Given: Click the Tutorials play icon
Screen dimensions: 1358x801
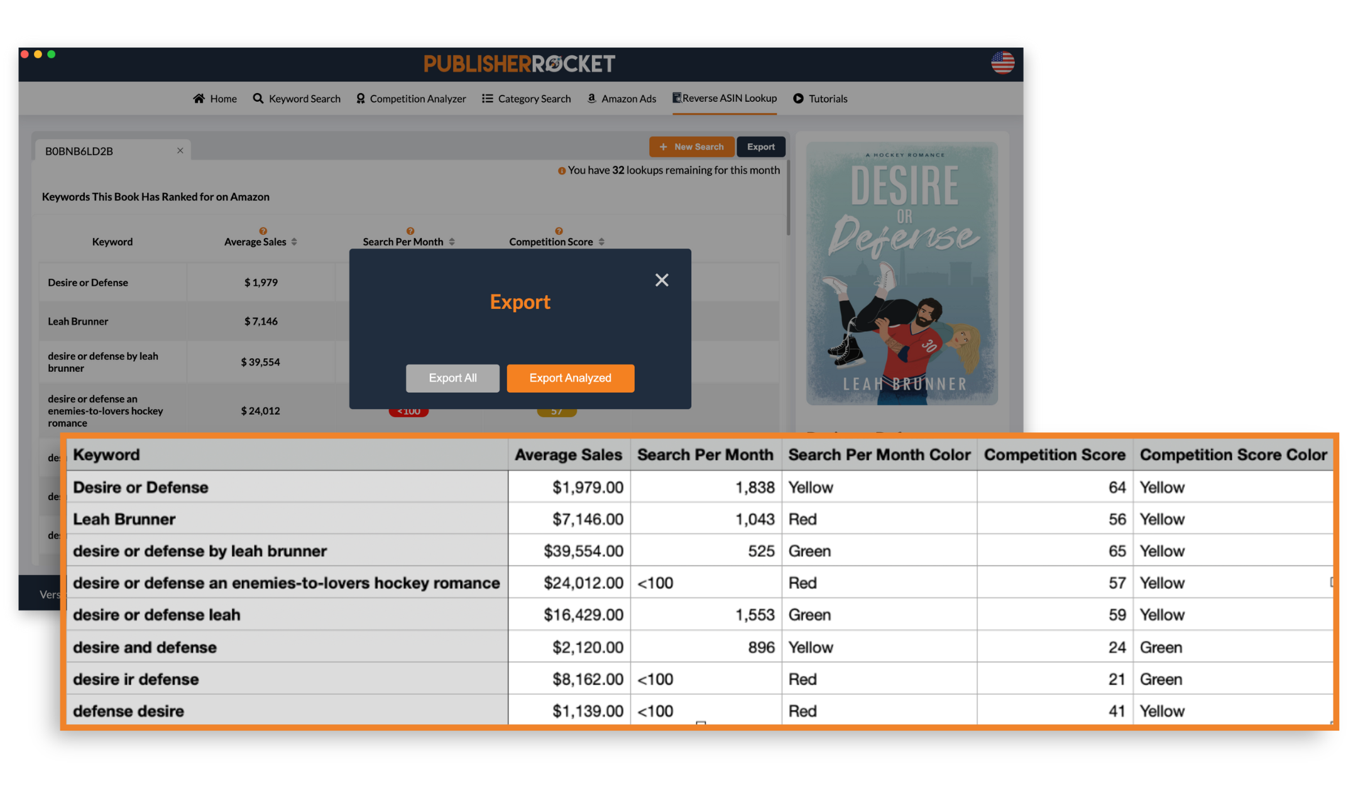Looking at the screenshot, I should 798,99.
